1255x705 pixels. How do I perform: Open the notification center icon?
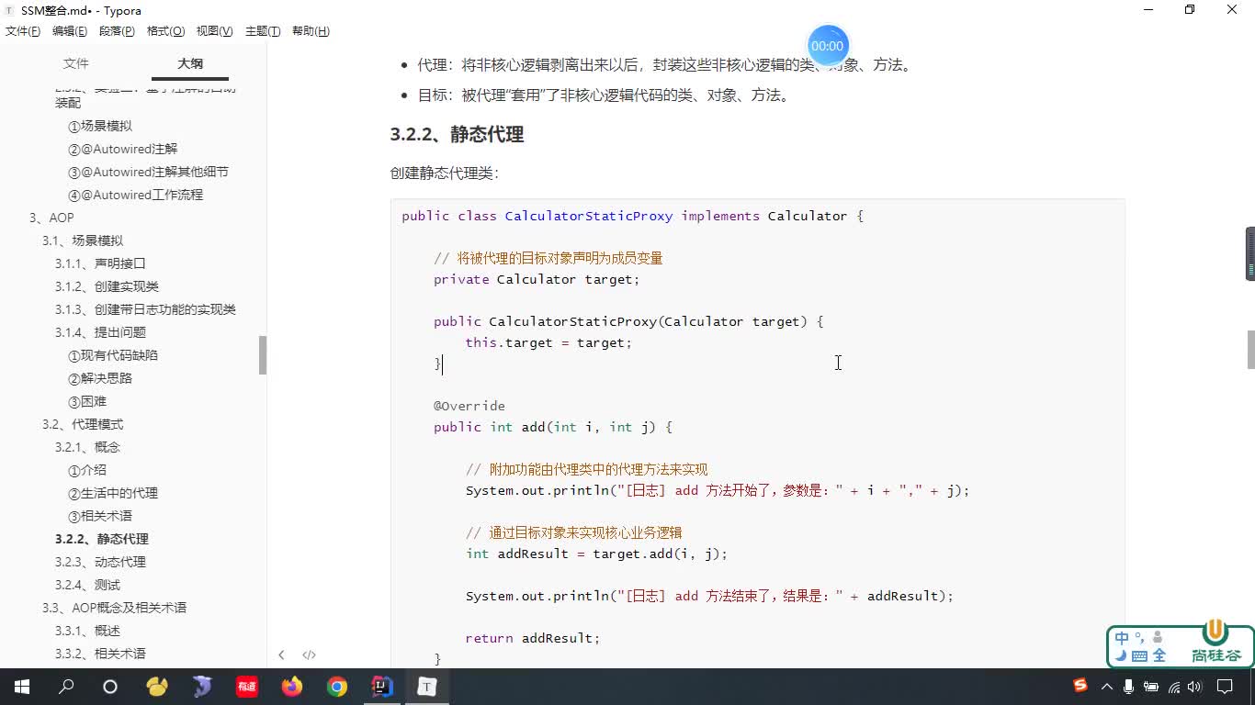coord(1225,687)
